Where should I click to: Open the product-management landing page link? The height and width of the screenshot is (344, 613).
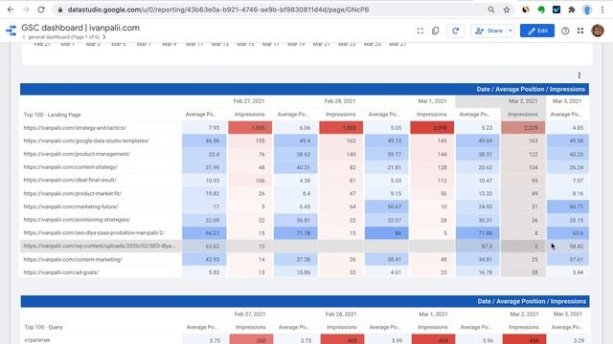(77, 154)
